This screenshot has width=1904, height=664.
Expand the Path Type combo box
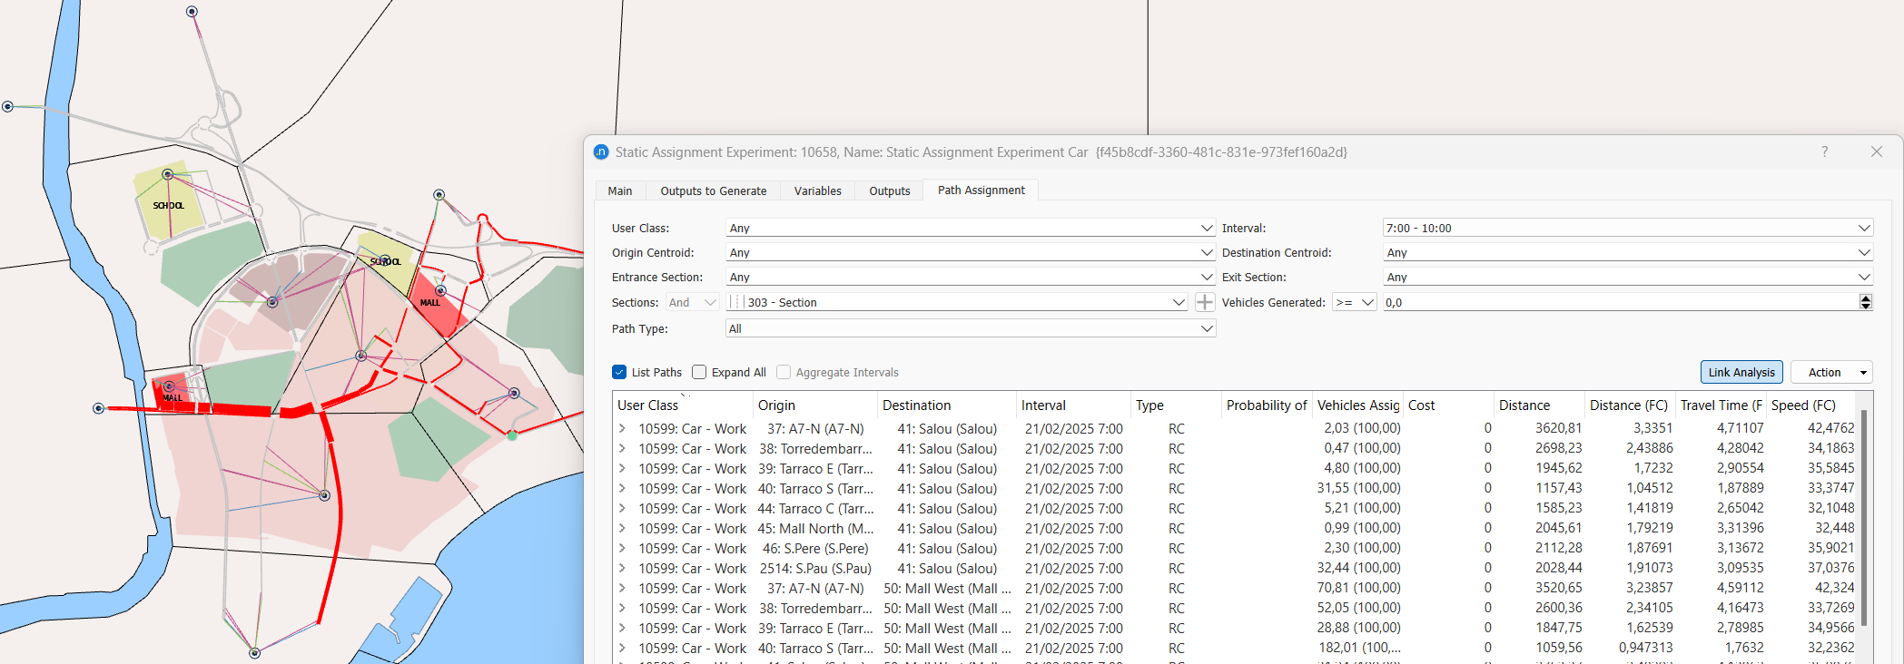[970, 328]
